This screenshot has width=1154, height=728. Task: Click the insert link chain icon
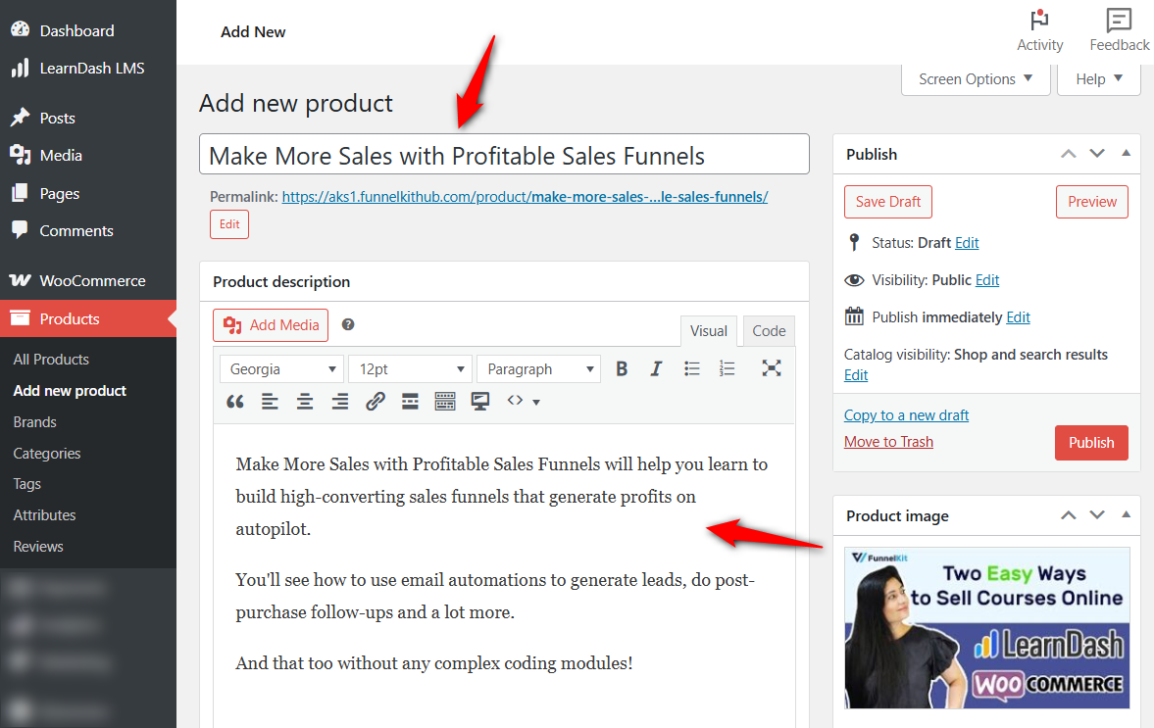coord(375,402)
